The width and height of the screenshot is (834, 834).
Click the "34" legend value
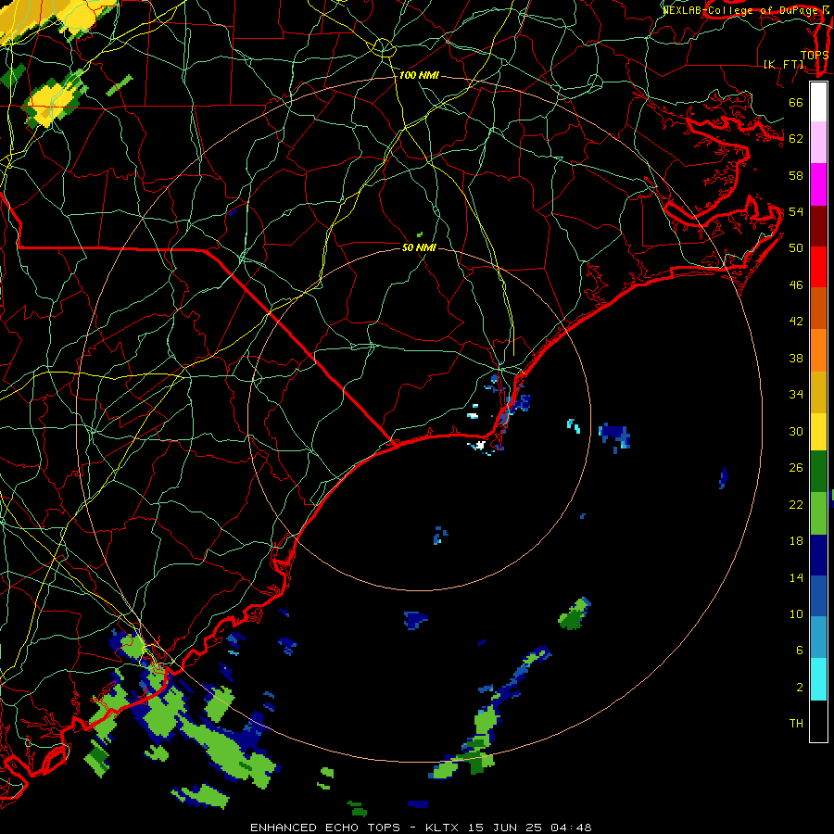click(x=796, y=394)
